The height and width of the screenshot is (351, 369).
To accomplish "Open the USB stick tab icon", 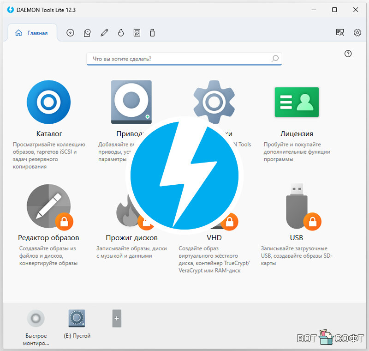I will click(x=152, y=33).
